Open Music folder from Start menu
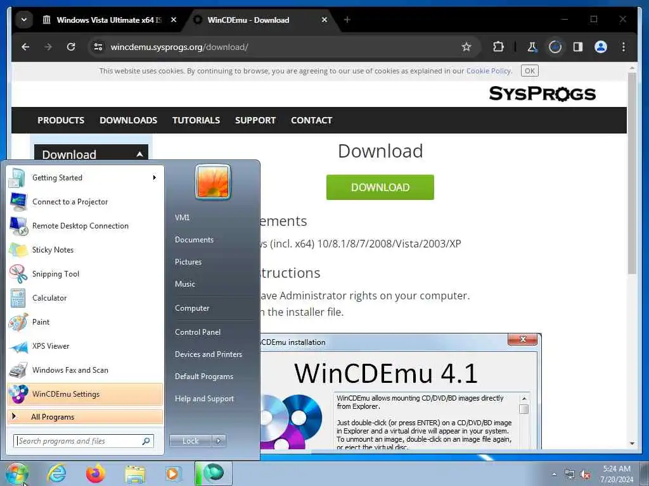Viewport: 649px width, 486px height. tap(185, 284)
